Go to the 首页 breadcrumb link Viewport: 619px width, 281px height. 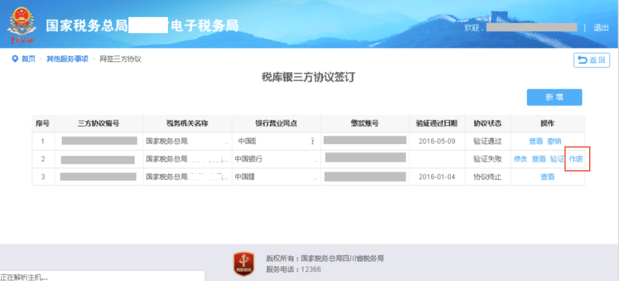(x=29, y=59)
